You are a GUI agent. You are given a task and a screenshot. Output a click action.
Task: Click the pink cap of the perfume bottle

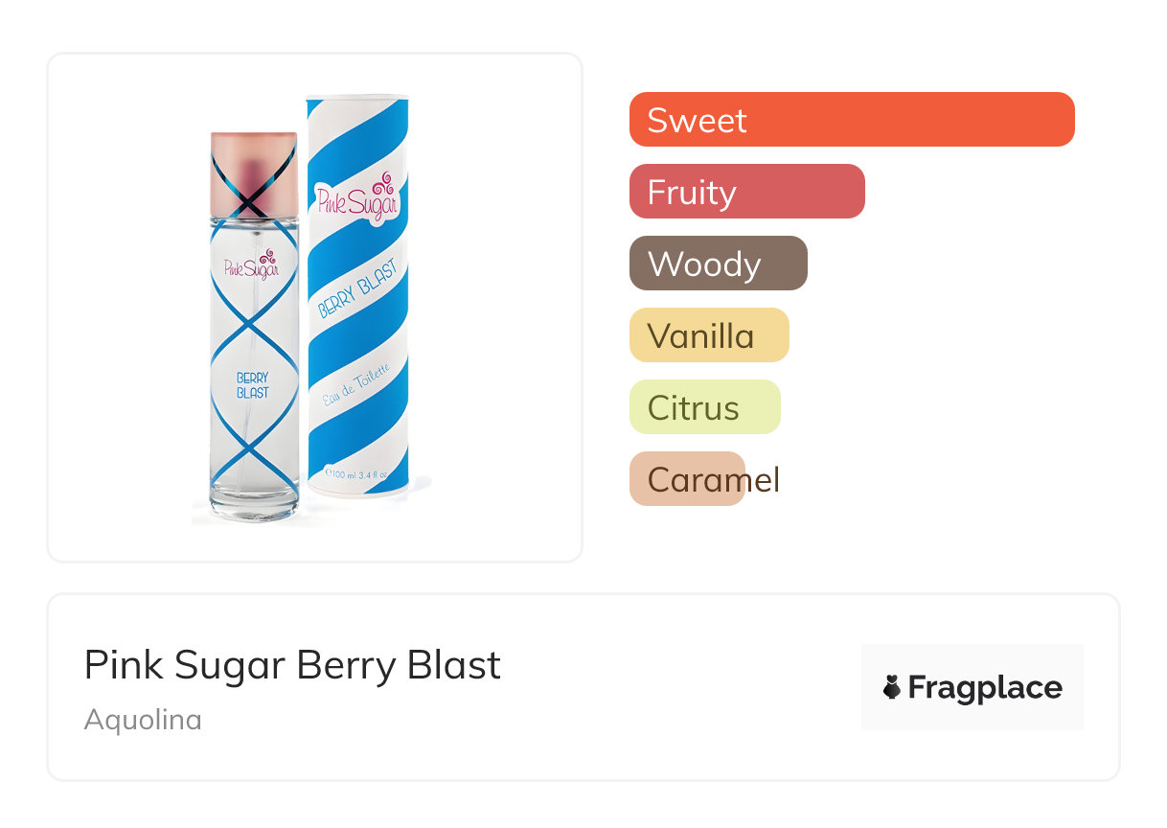(x=253, y=173)
